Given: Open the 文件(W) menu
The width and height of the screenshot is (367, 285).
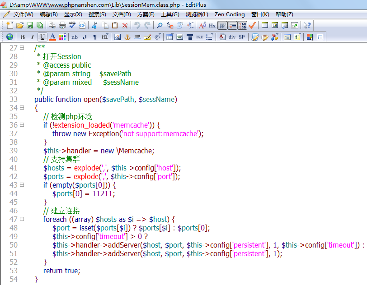Looking at the screenshot, I should click(x=23, y=14).
